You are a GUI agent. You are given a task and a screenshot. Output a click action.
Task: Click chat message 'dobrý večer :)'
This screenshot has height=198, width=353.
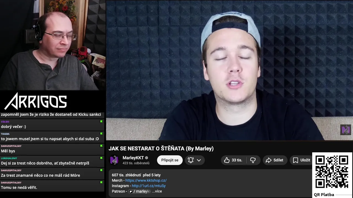coord(14,127)
